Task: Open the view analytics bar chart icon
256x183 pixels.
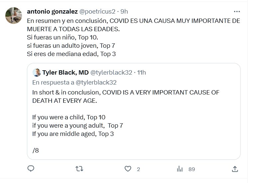Action: tap(180, 169)
